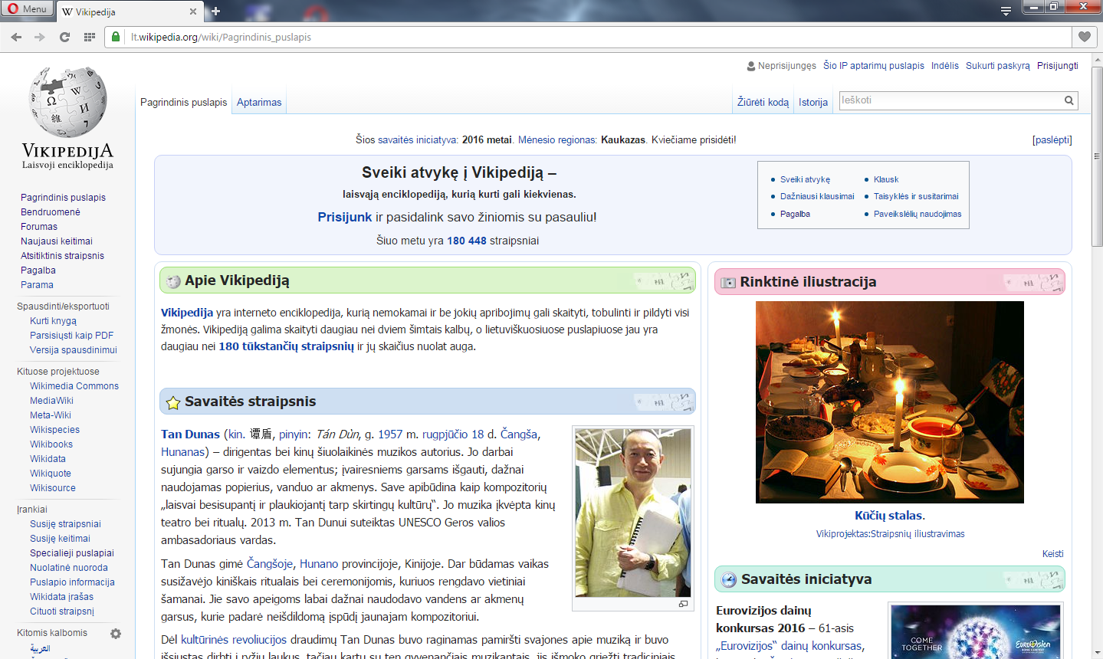Open Vikiprojektas:Straipsnių iliustravimas link
The height and width of the screenshot is (659, 1103).
click(891, 534)
